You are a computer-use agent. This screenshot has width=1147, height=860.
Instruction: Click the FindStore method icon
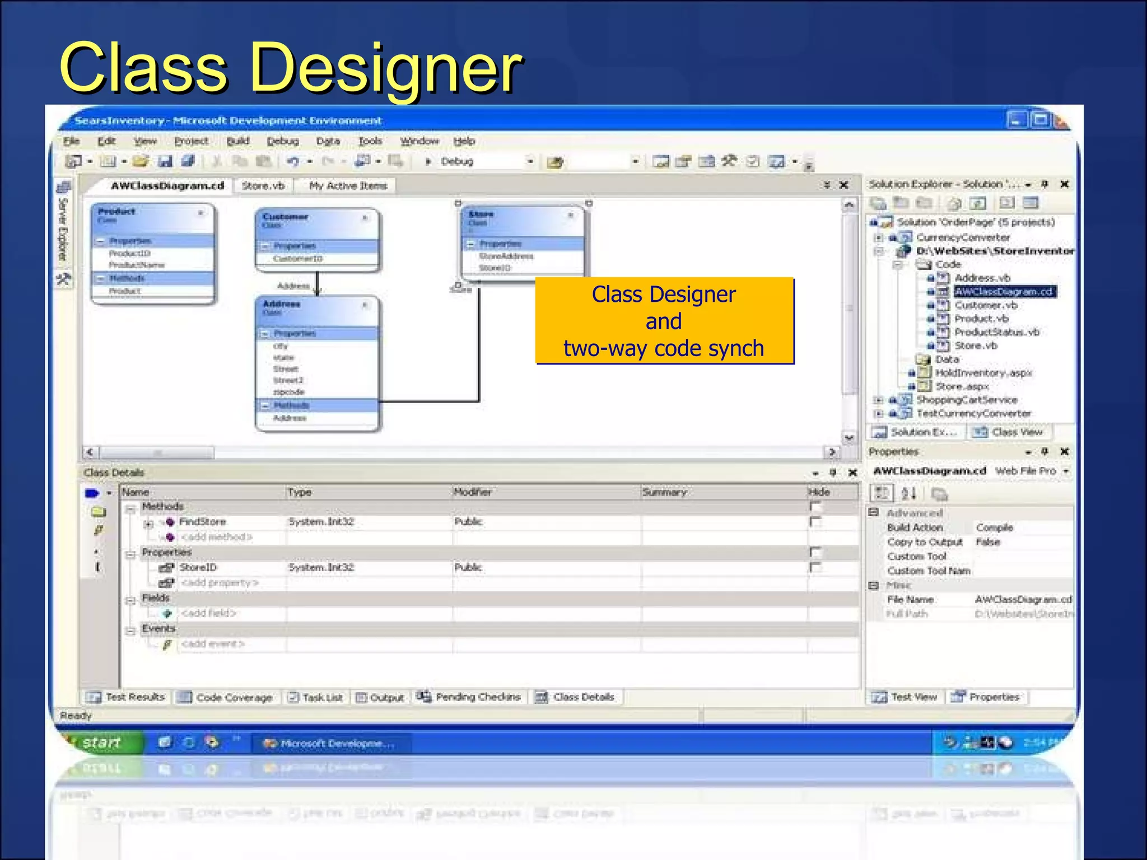coord(170,522)
